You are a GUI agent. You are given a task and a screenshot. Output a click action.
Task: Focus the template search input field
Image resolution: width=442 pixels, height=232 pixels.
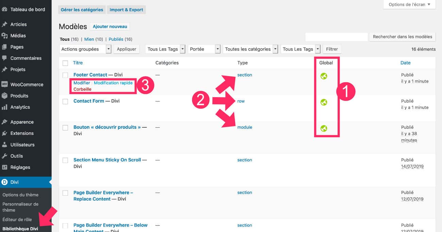[x=337, y=37]
